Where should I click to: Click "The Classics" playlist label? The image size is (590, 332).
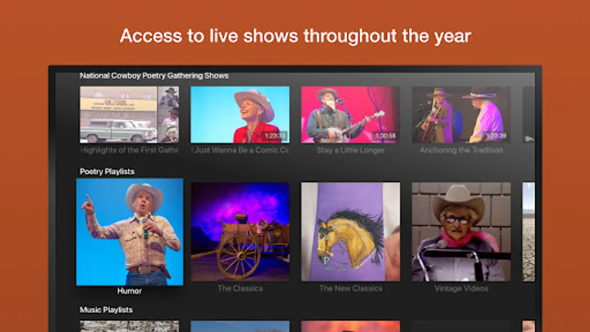pyautogui.click(x=240, y=288)
